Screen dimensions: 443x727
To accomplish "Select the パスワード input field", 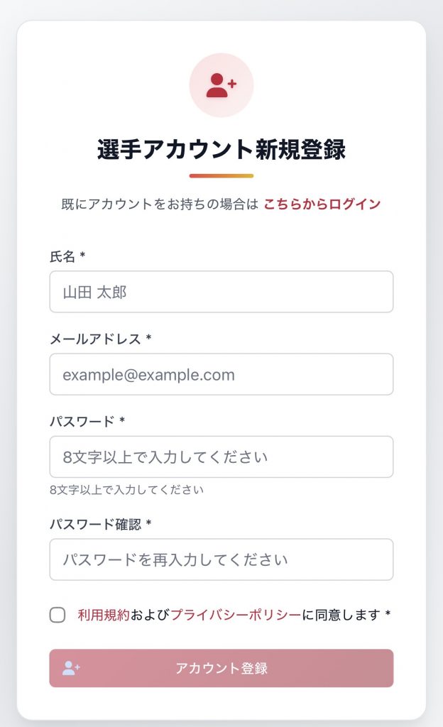I will tap(221, 457).
